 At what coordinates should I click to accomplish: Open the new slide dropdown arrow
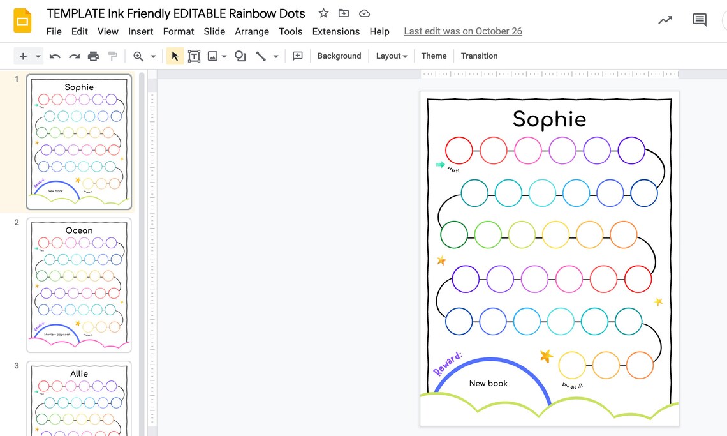(36, 56)
